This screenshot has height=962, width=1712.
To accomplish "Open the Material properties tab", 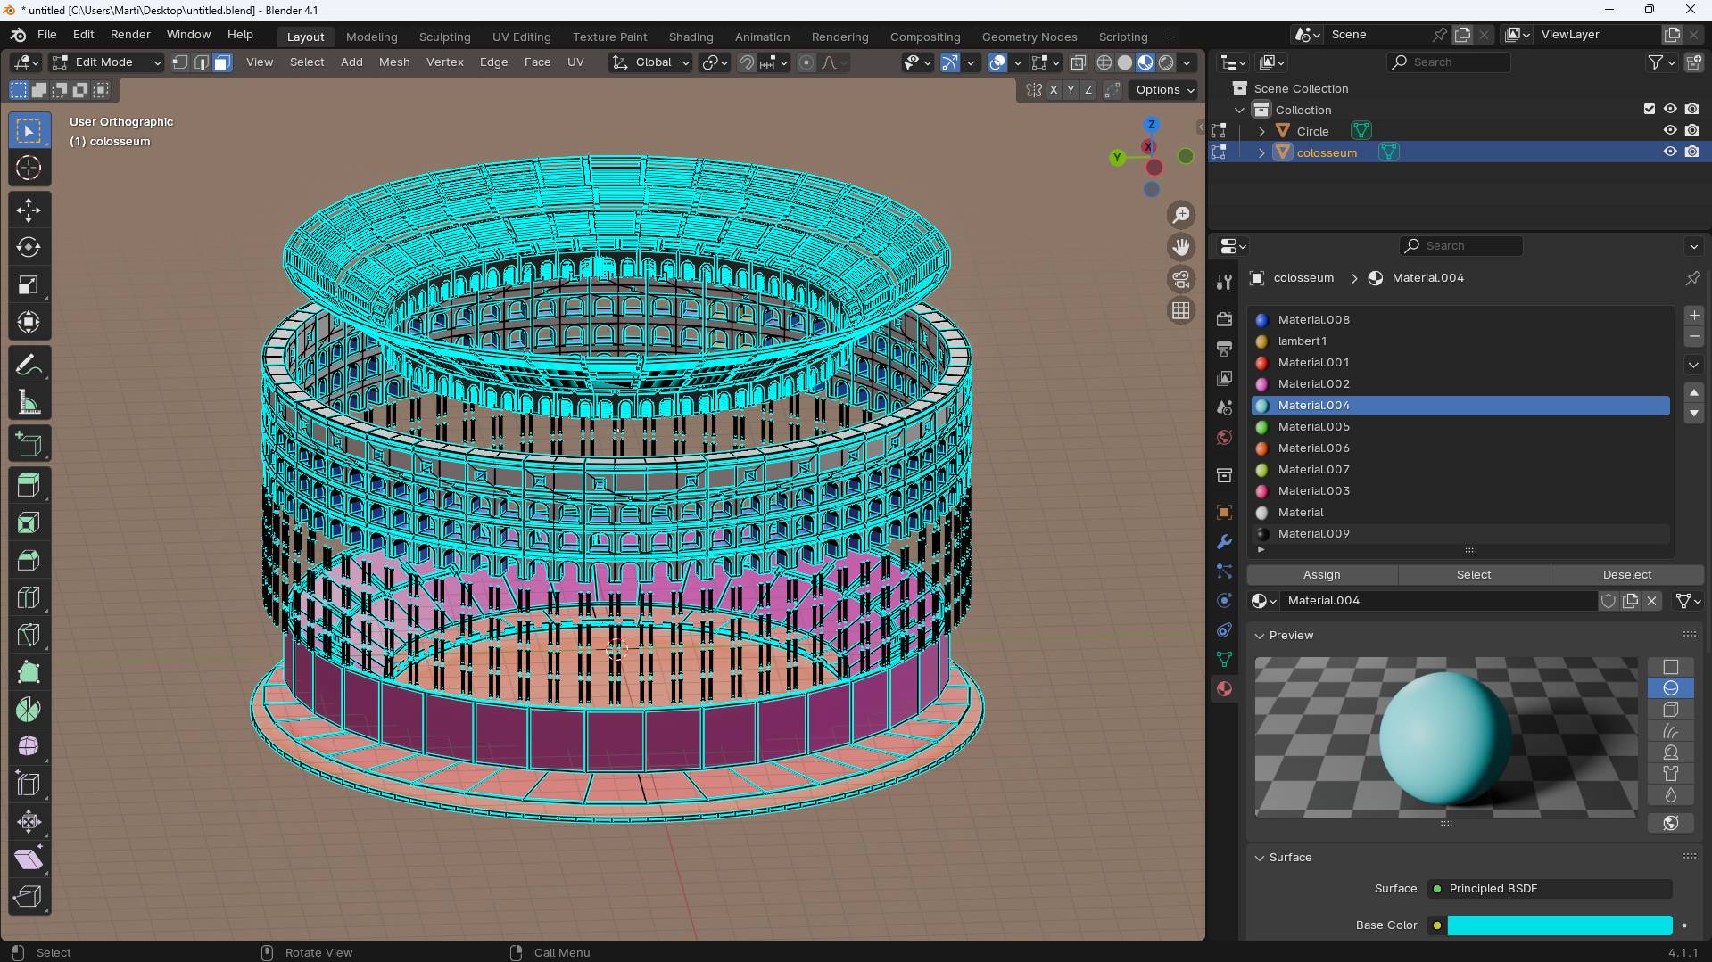I will pos(1224,689).
